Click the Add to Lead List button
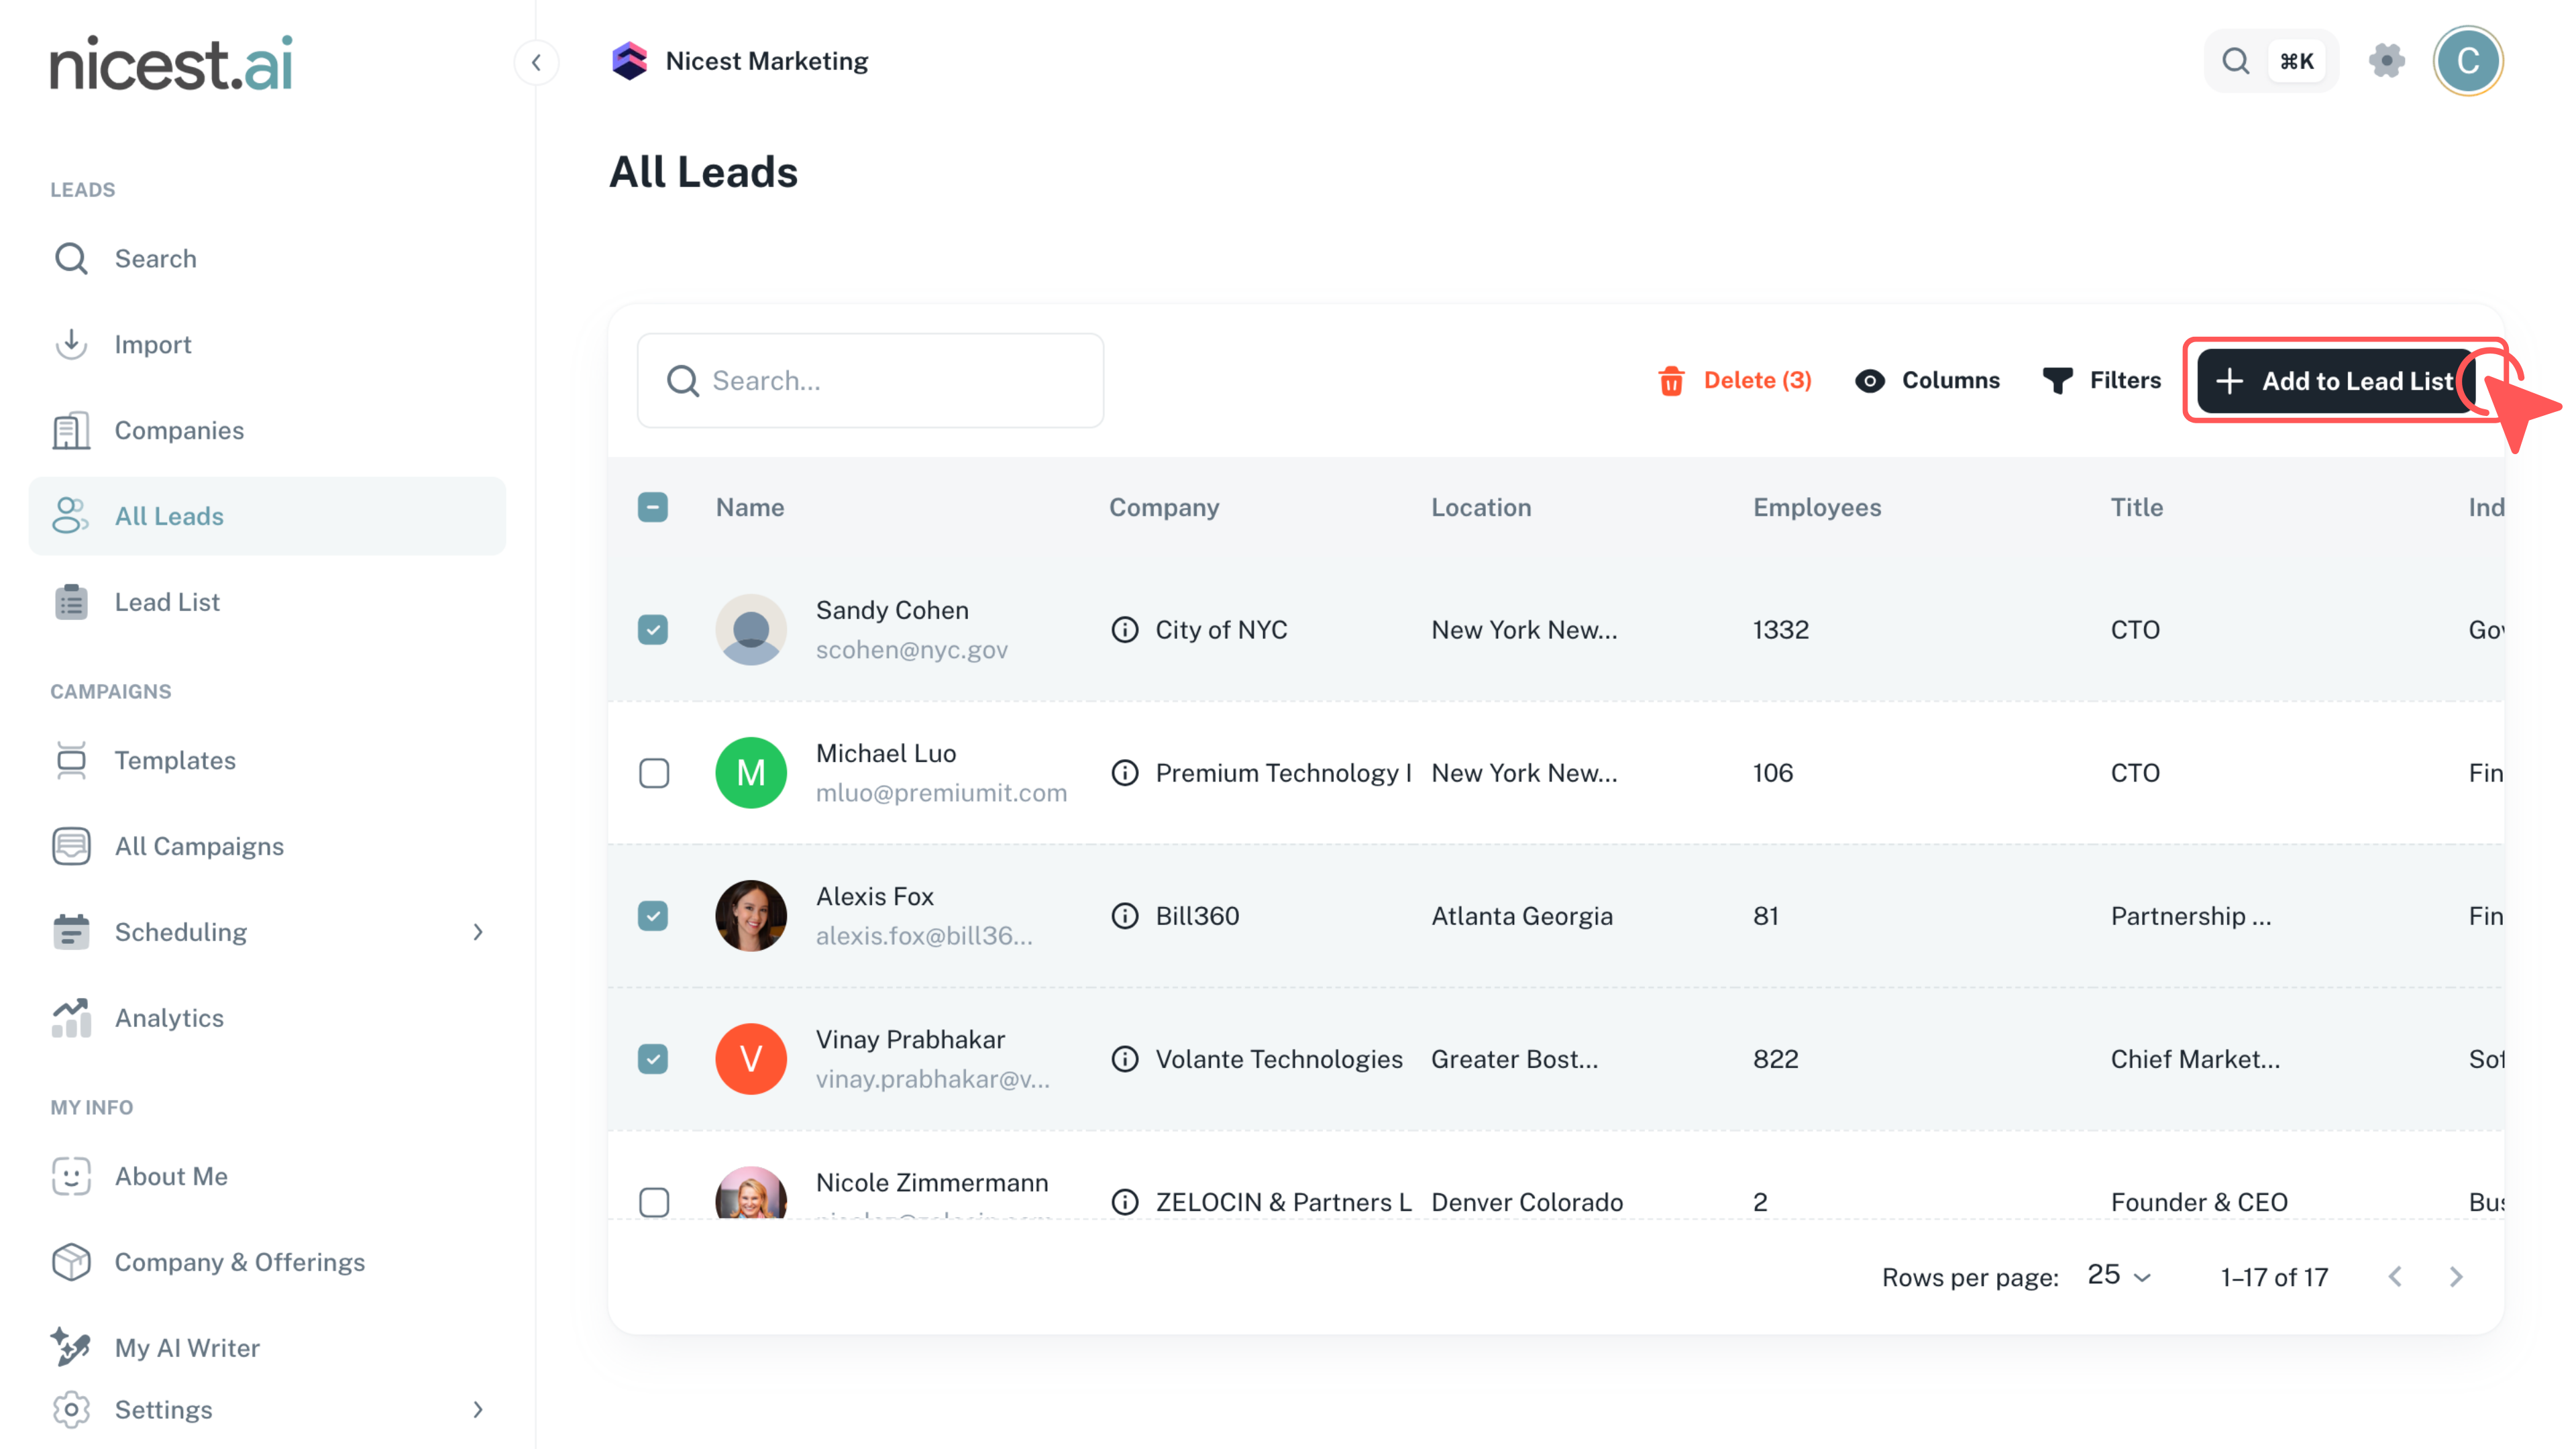This screenshot has height=1449, width=2576. coord(2336,381)
